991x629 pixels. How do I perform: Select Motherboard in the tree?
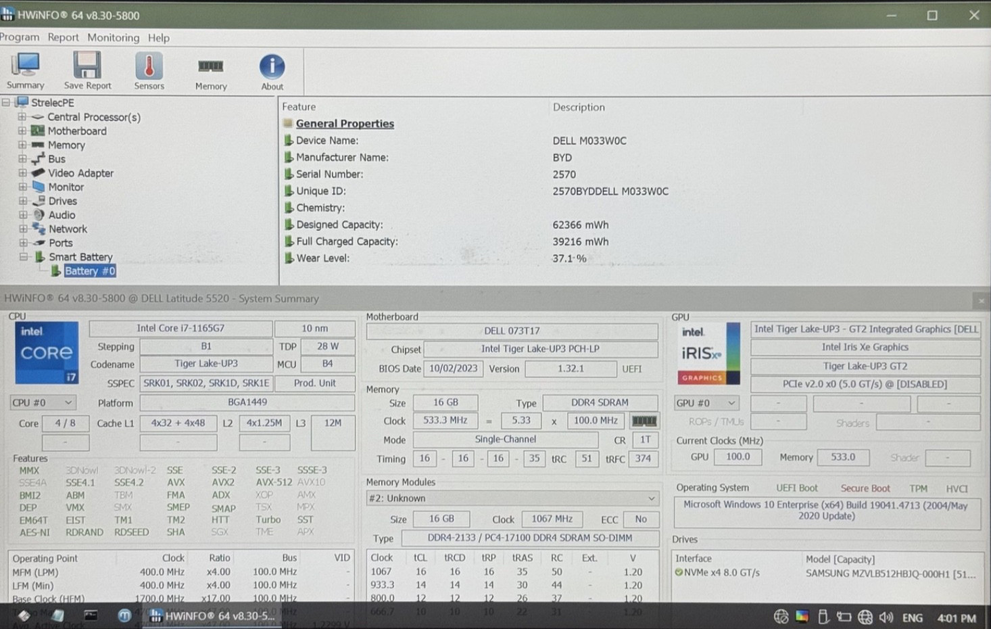point(76,131)
